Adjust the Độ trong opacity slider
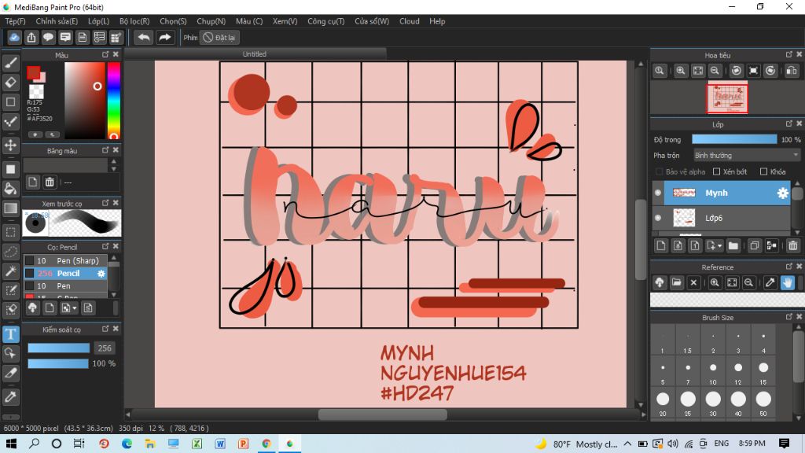 [734, 139]
